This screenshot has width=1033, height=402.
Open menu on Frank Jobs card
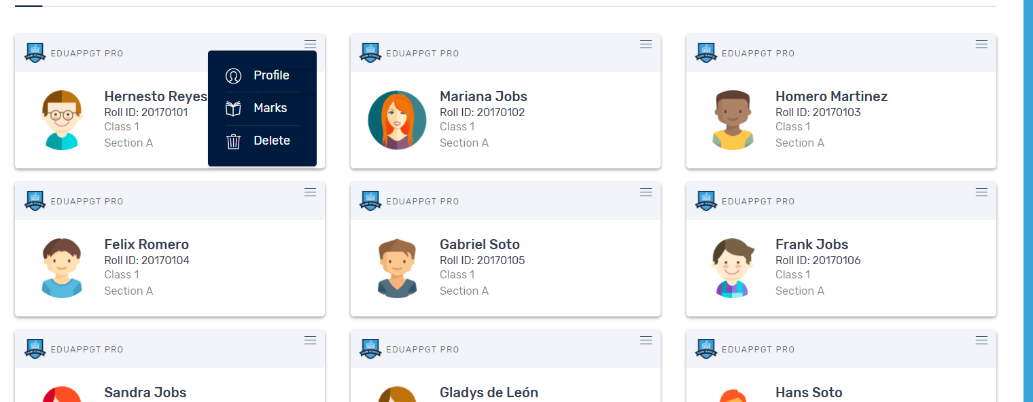point(981,193)
